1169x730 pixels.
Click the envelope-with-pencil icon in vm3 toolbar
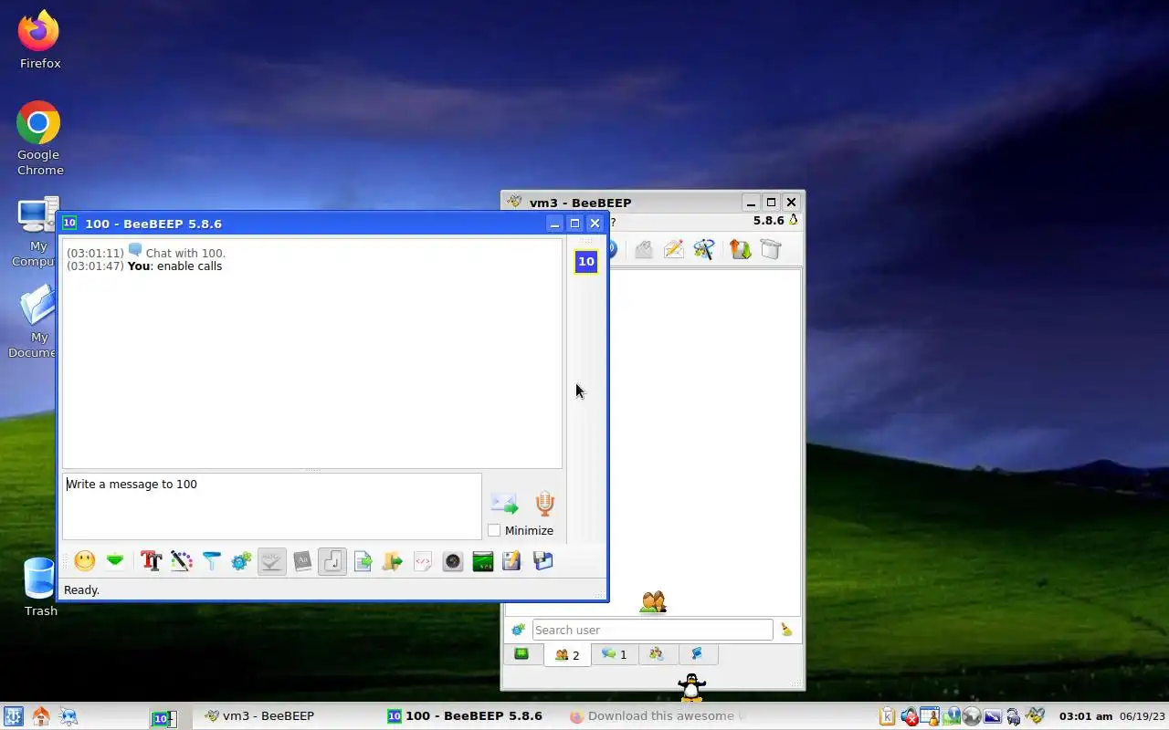(x=674, y=249)
